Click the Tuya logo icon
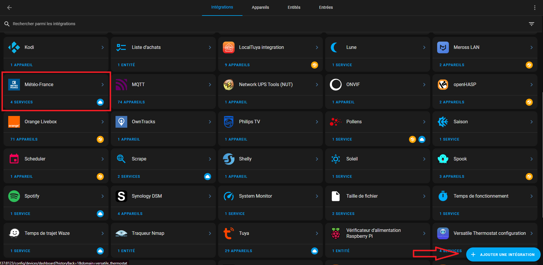Viewport: 543px width, 265px height. point(228,233)
